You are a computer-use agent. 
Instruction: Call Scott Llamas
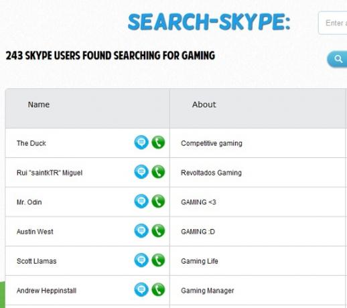pos(158,260)
